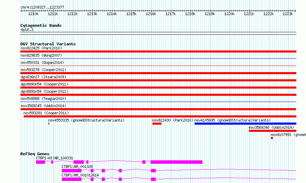Select the 4p16.3 cytogenetic band label

pyautogui.click(x=27, y=30)
